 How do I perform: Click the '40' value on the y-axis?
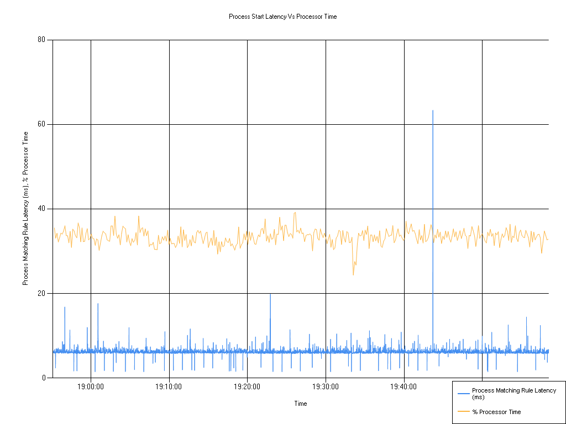point(40,209)
